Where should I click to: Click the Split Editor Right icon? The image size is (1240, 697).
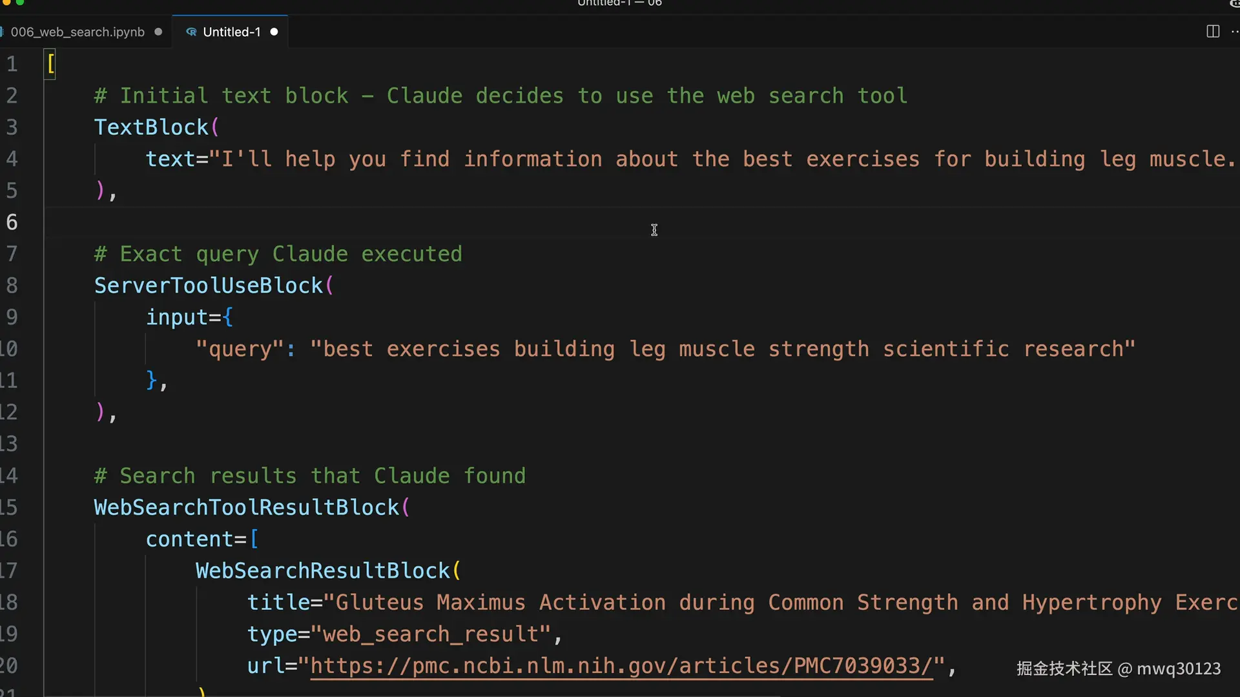coord(1212,32)
